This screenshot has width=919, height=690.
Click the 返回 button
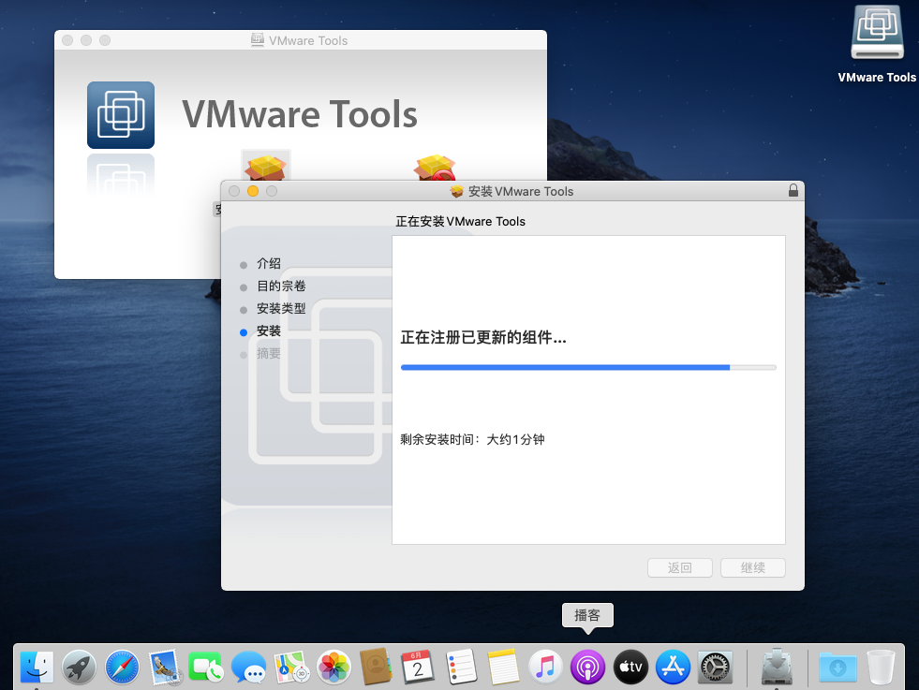680,567
